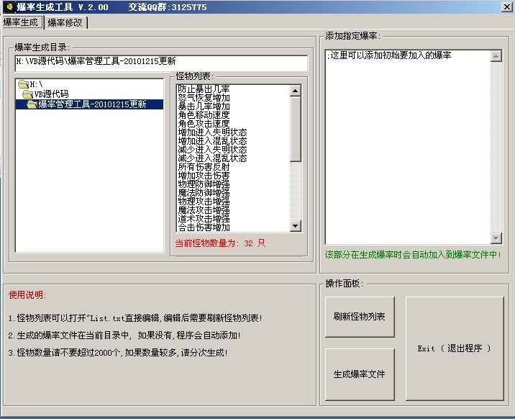Click the VB源代码 folder icon in tree
The width and height of the screenshot is (515, 419).
click(27, 94)
